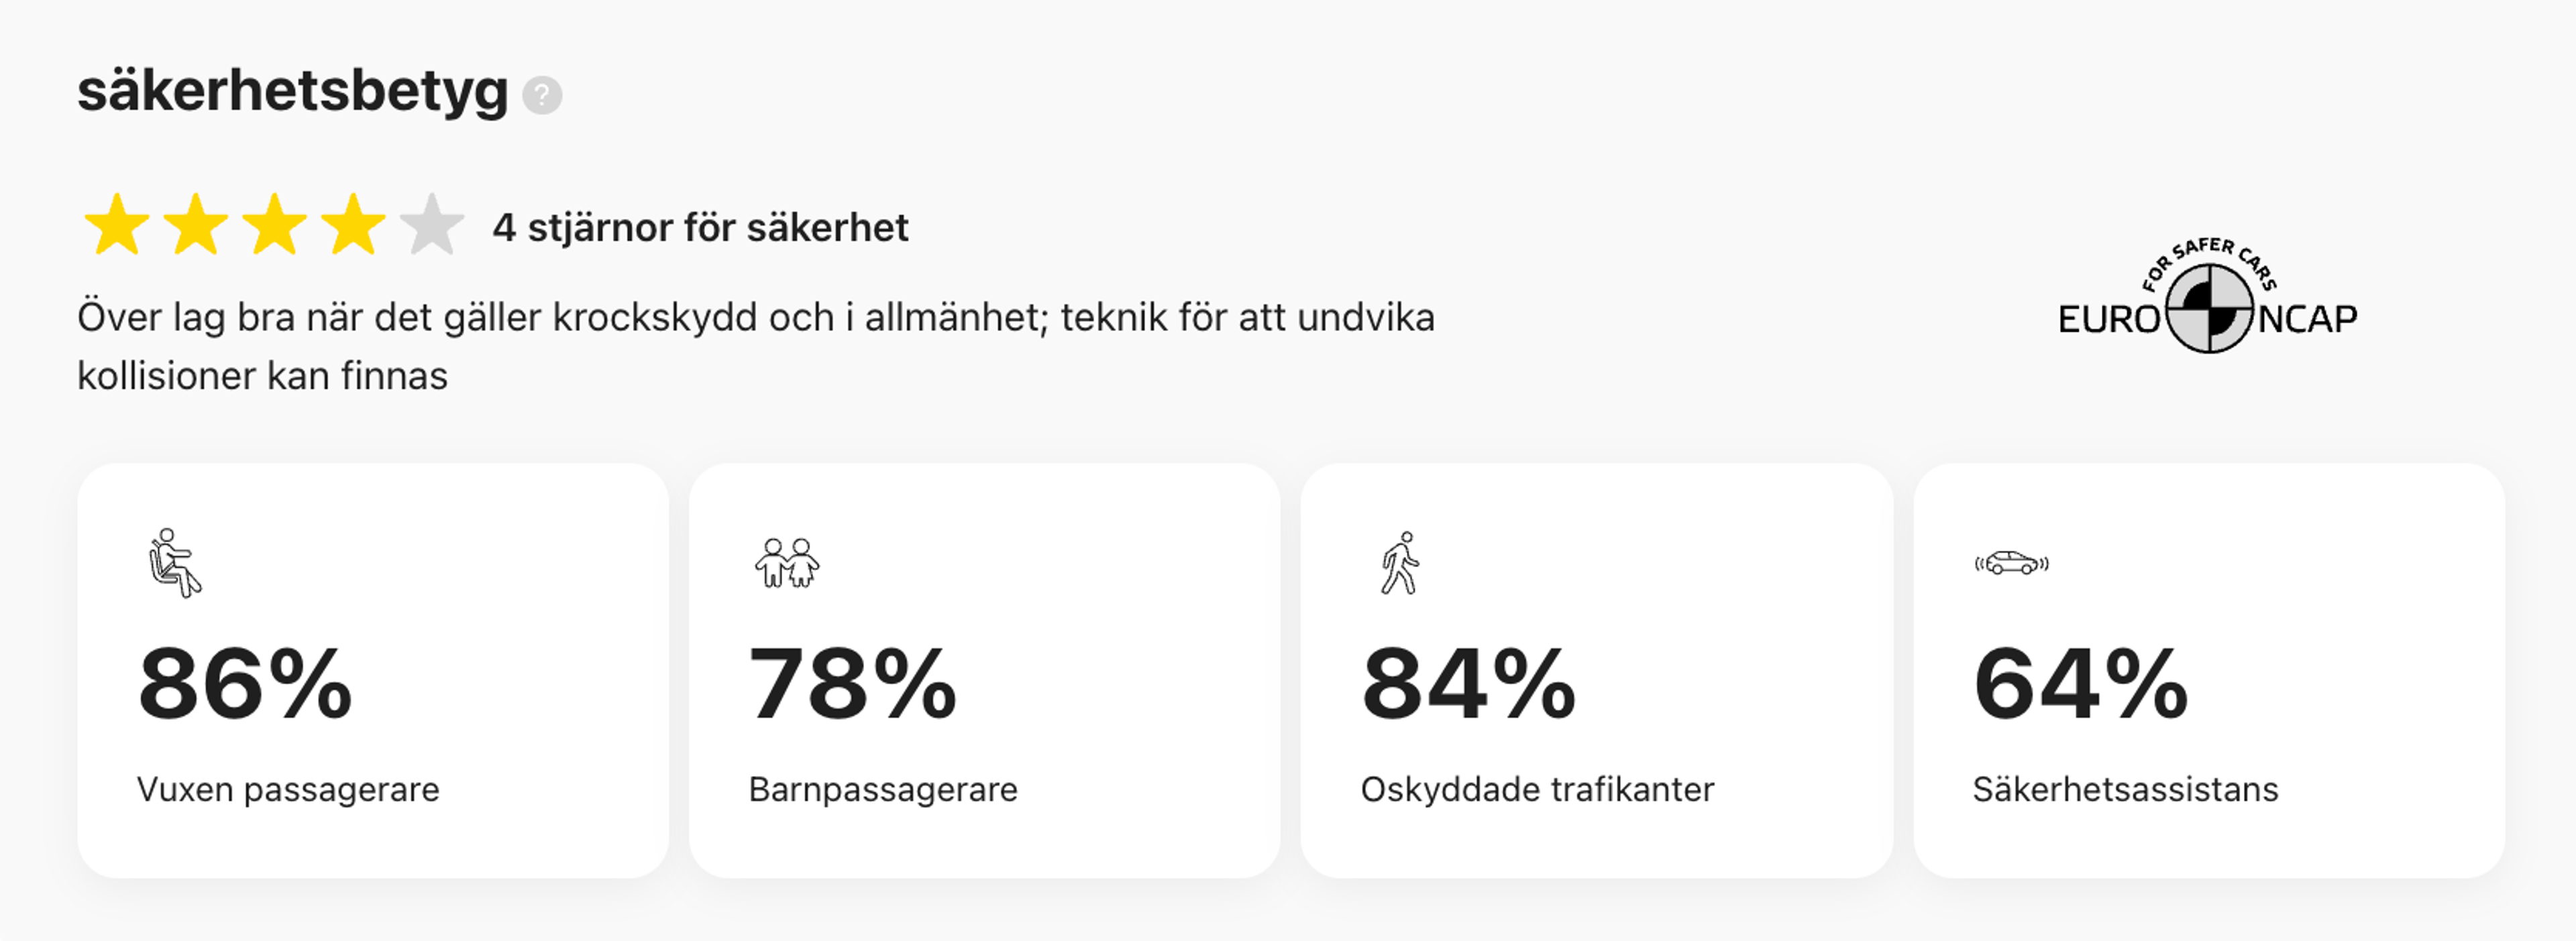2576x941 pixels.
Task: Click the first yellow star
Action: click(x=117, y=226)
